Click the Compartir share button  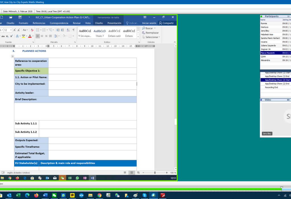166,23
